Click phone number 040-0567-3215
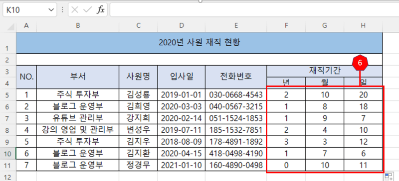 [x=236, y=106]
